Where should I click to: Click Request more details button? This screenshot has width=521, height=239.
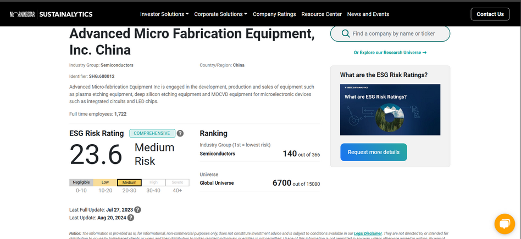click(x=374, y=152)
